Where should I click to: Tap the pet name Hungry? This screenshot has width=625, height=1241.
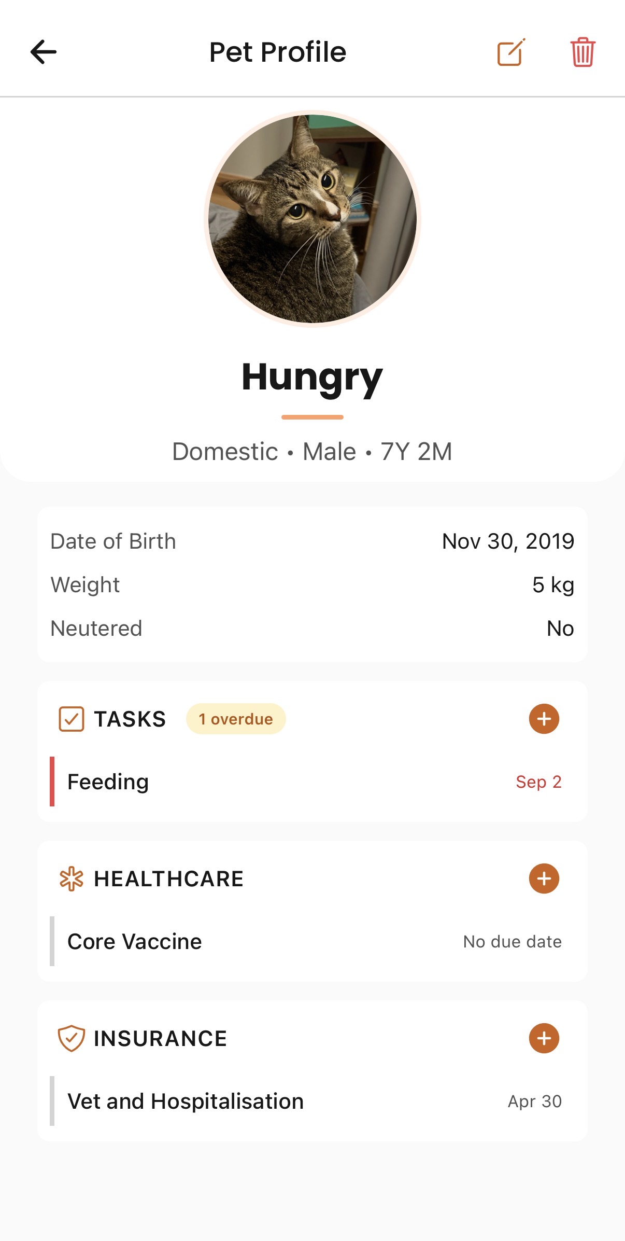tap(312, 377)
